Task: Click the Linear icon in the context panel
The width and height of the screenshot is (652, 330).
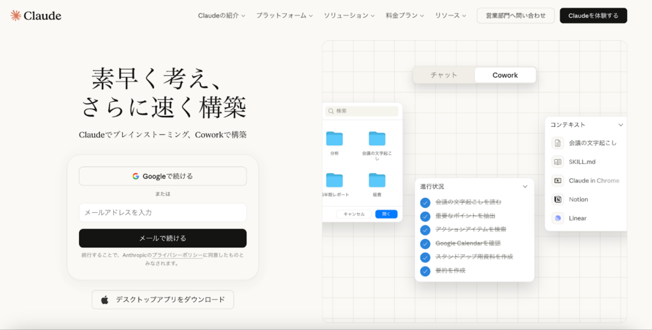Action: (558, 218)
